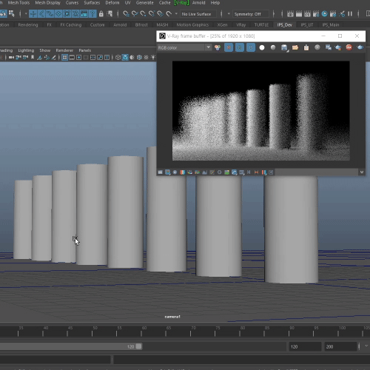Toggle the red channel button in frame buffer
Screen dimensions: 370x370
tap(229, 47)
